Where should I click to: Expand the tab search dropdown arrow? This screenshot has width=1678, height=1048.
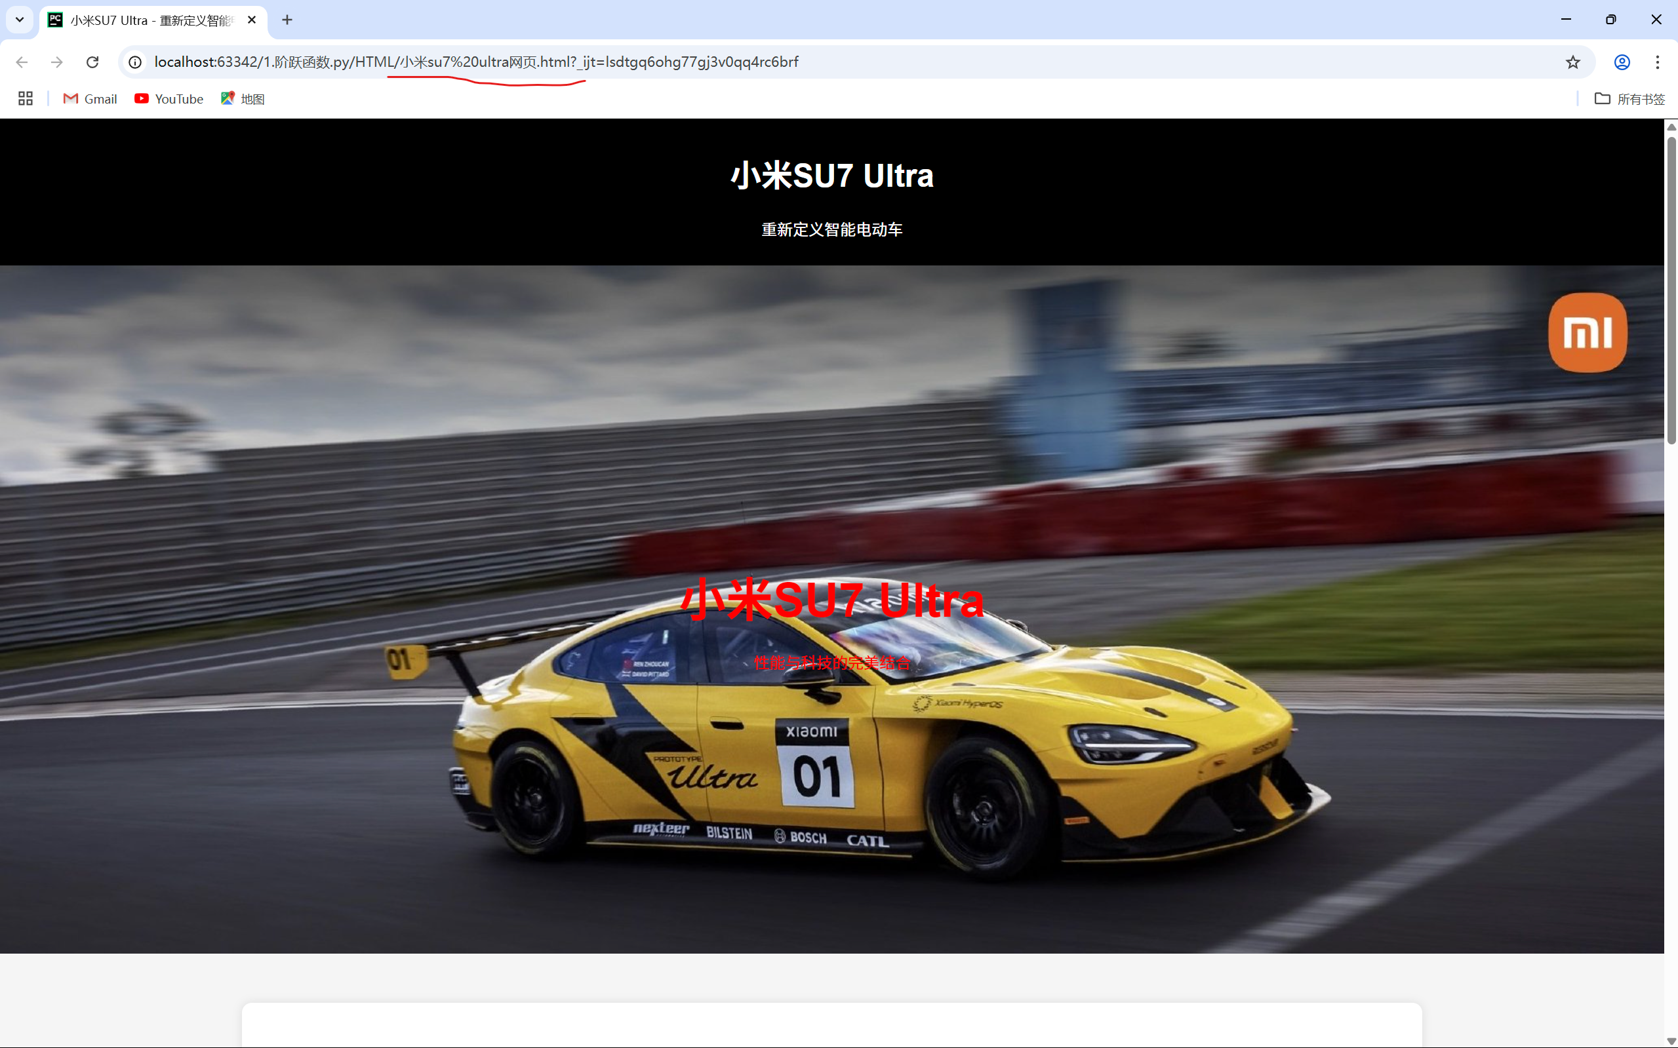20,20
